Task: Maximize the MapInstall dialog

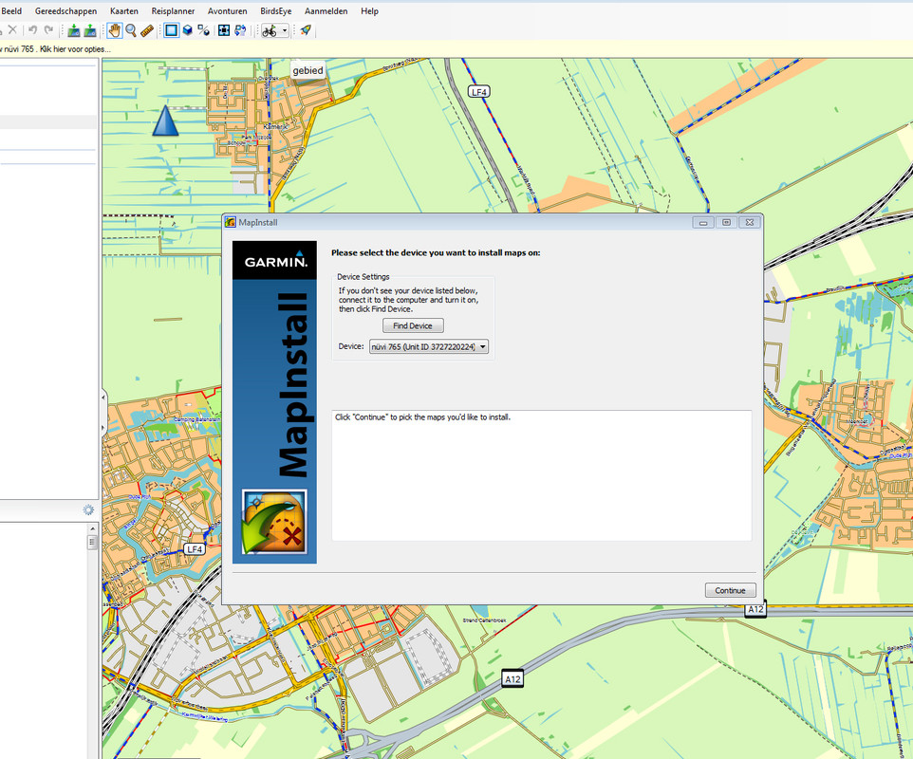Action: point(726,222)
